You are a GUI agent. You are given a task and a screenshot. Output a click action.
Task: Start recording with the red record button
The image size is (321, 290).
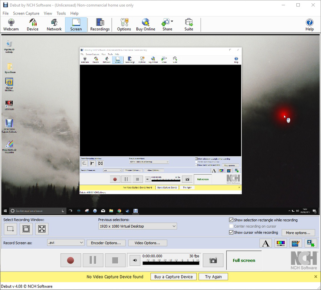(71, 260)
